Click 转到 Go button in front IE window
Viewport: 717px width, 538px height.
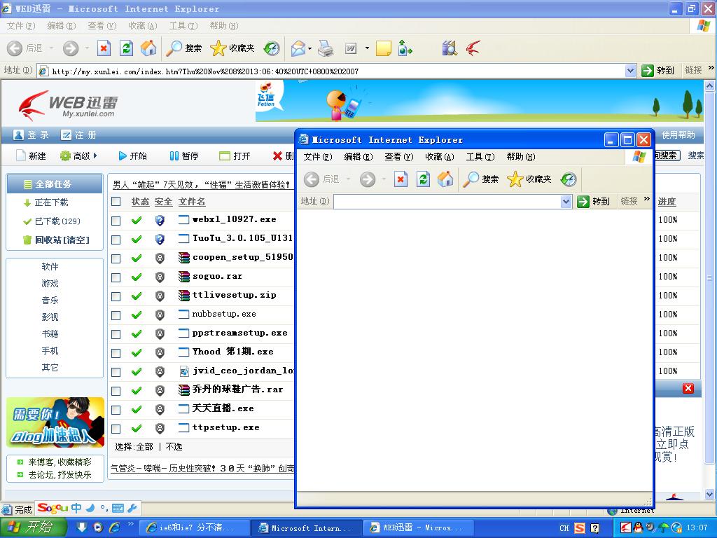594,202
